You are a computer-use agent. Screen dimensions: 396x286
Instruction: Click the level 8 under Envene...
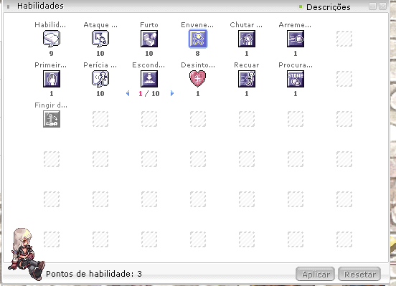[198, 54]
